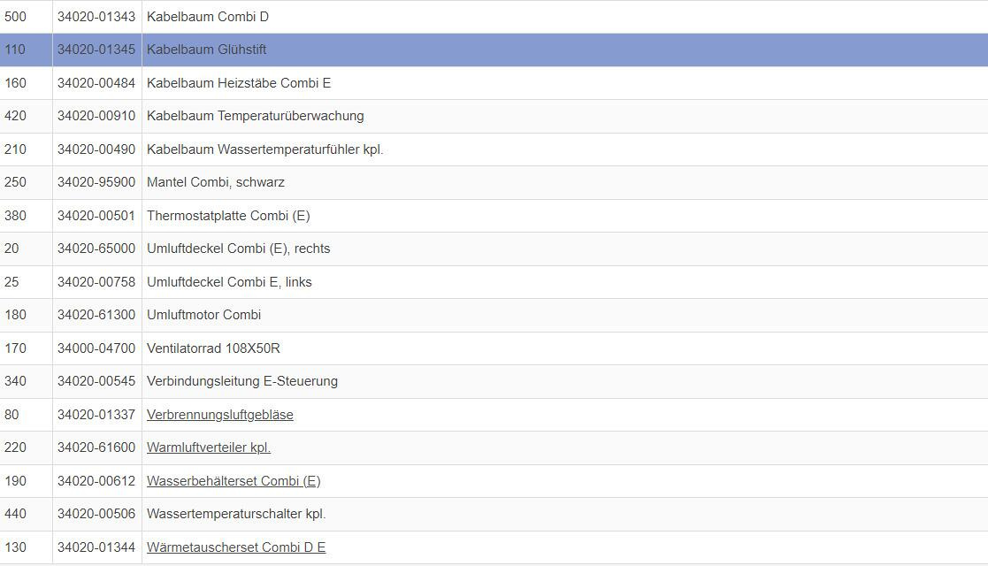Click the Umluftmotor Combi entry

(x=203, y=315)
